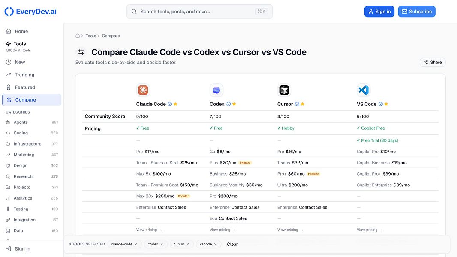Image resolution: width=457 pixels, height=257 pixels.
Task: Click verified badge next to Cursor
Action: 297,104
